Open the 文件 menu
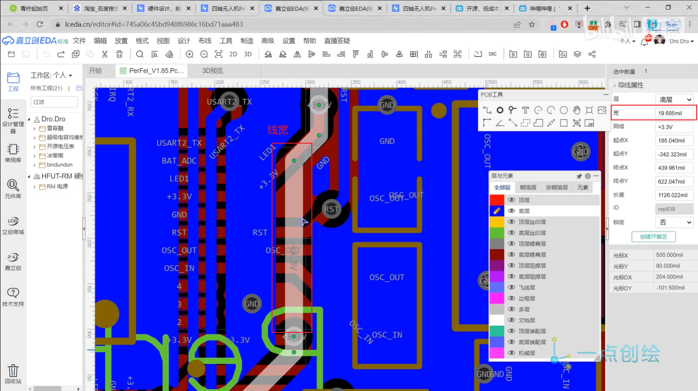Image resolution: width=698 pixels, height=391 pixels. click(x=79, y=41)
